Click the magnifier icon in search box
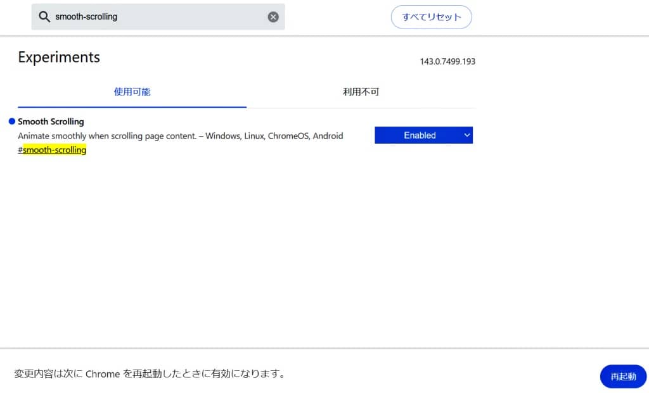Screen dimensions: 649x393 coord(44,17)
